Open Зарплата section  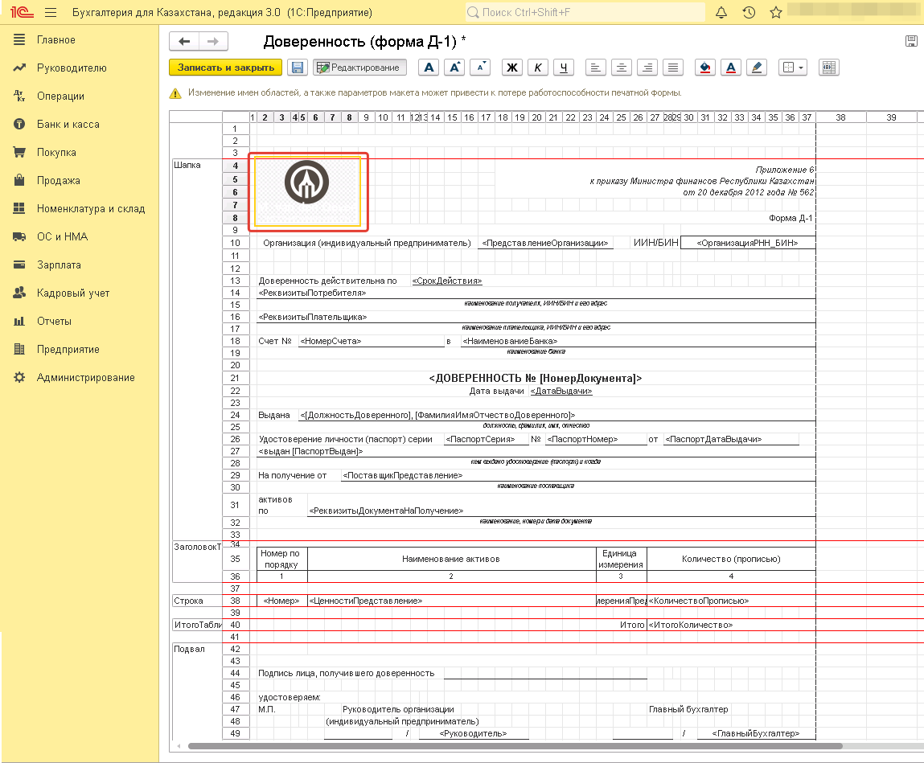(59, 265)
